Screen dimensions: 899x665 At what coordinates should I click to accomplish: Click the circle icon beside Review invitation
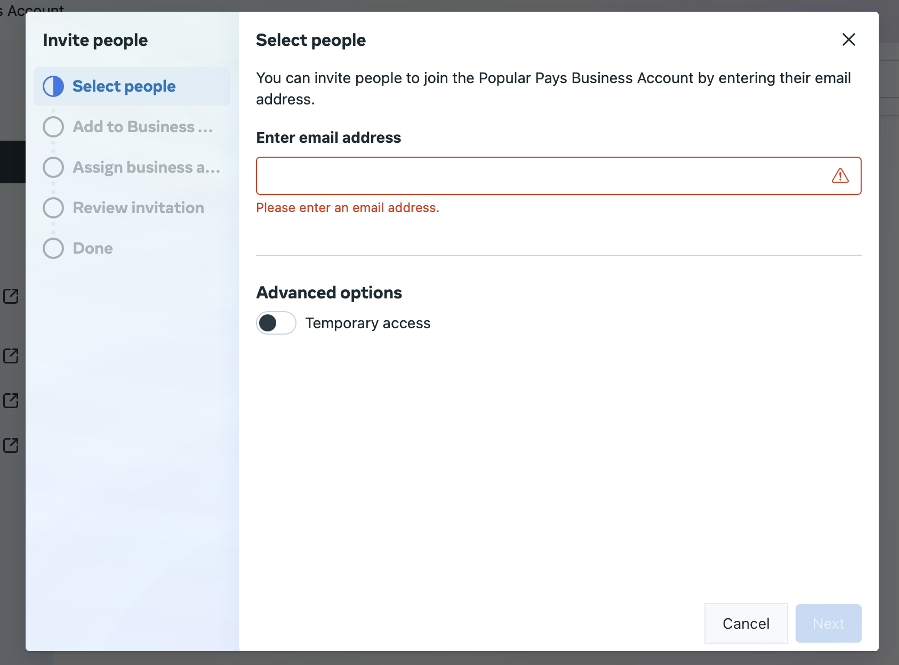pyautogui.click(x=53, y=208)
